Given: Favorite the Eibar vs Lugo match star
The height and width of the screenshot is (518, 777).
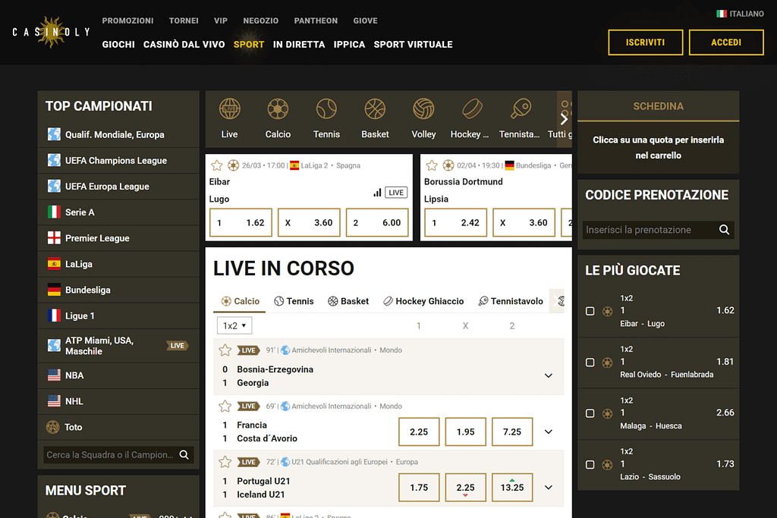Looking at the screenshot, I should [216, 165].
